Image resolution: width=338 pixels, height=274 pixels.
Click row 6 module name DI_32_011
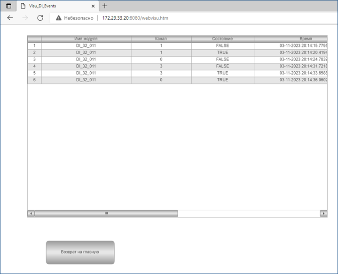[86, 80]
